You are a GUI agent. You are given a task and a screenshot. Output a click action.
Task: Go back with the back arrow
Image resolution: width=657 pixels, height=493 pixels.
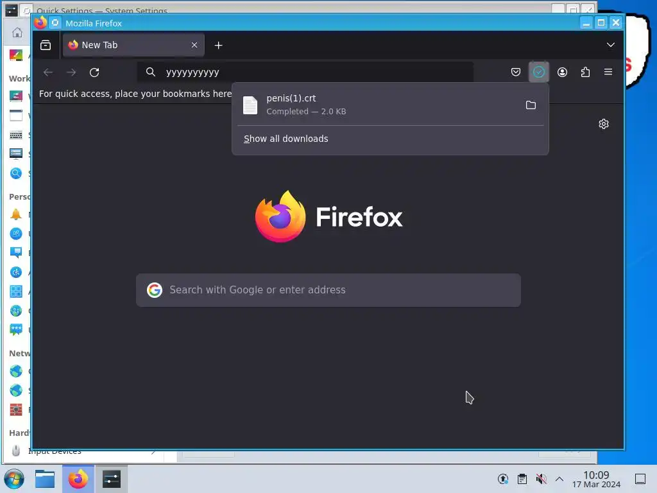48,72
